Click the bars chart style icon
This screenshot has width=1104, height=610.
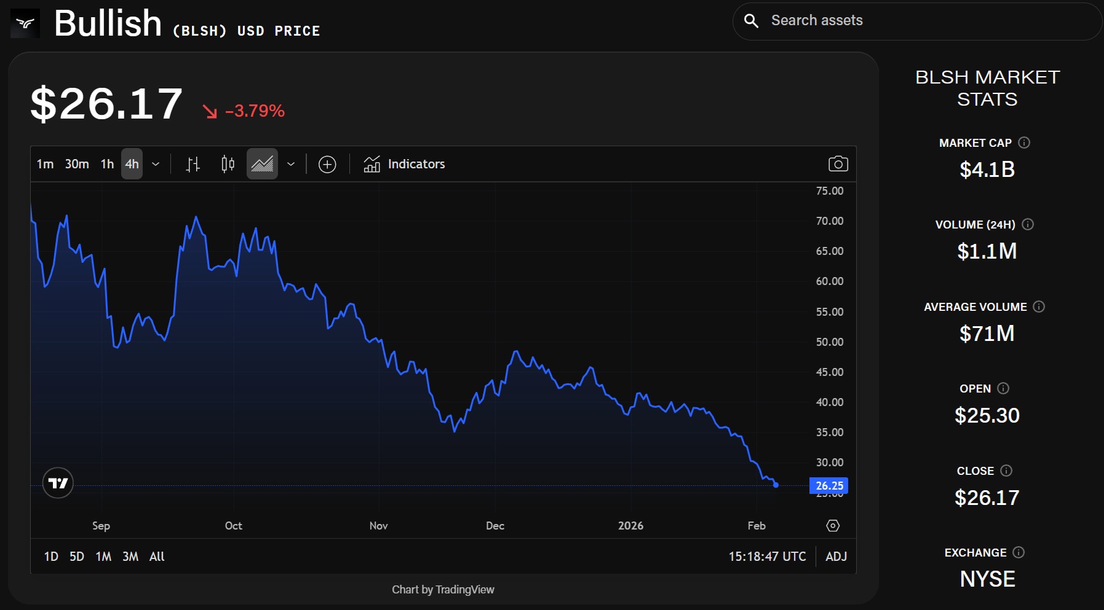click(193, 164)
